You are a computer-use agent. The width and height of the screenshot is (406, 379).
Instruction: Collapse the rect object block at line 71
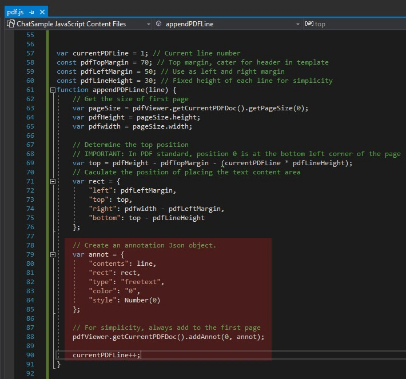53,181
